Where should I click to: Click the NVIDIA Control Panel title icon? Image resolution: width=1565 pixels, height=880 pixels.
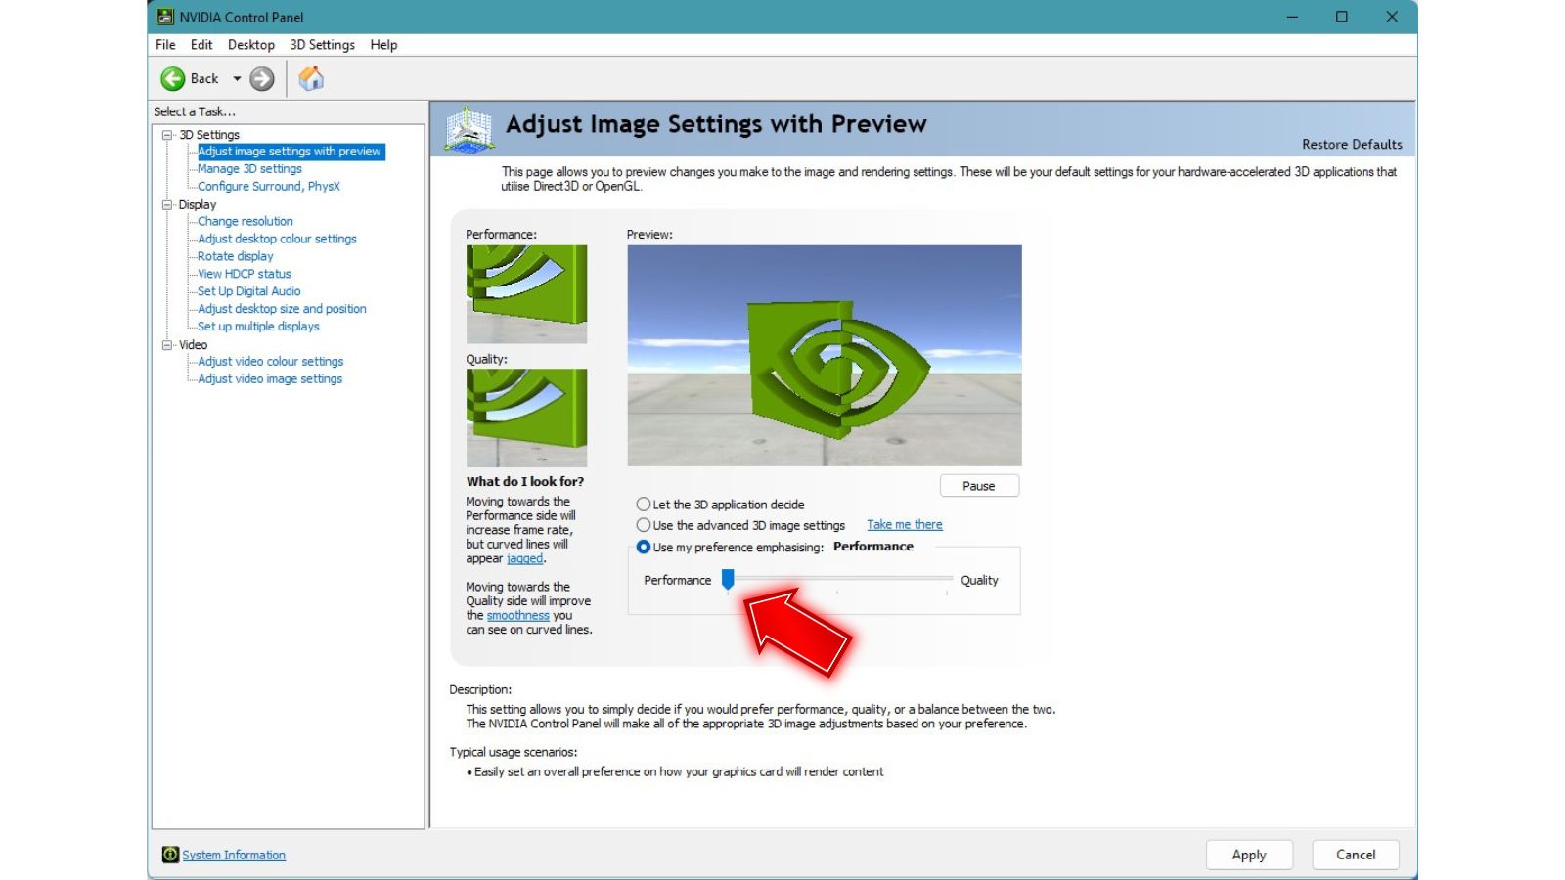[x=165, y=17]
